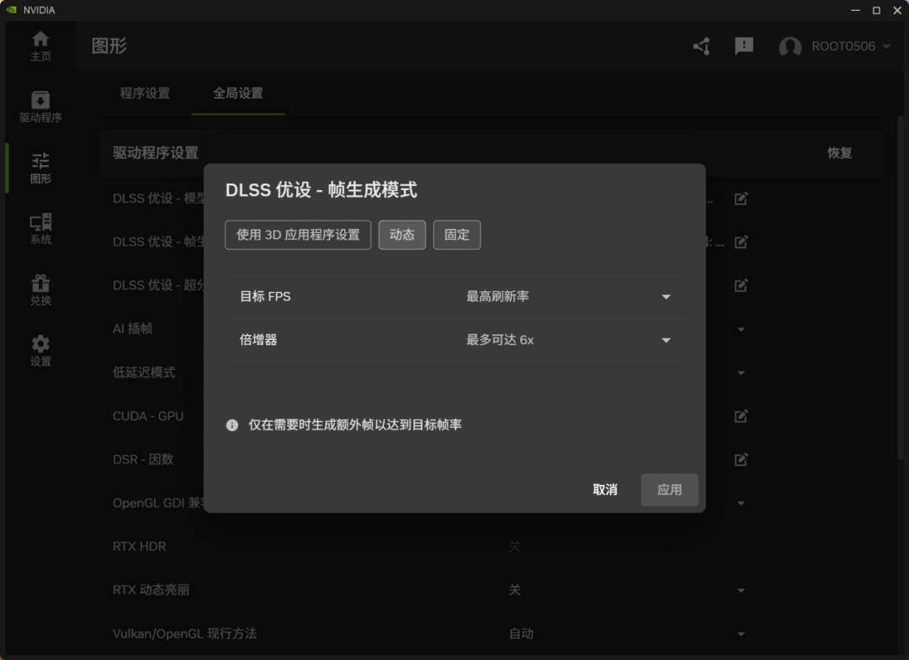Edit the DSR factor setting
This screenshot has width=909, height=660.
tap(741, 460)
